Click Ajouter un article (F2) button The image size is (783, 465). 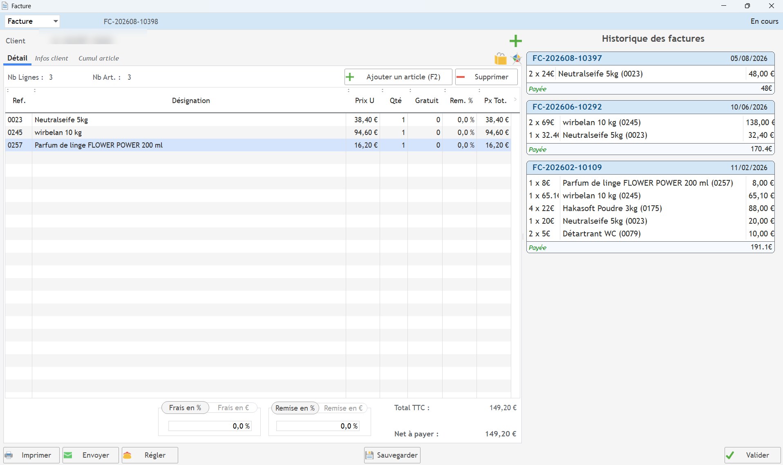398,77
